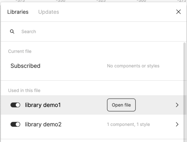Click the -300 mark on the ruler

pyautogui.click(x=141, y=1)
